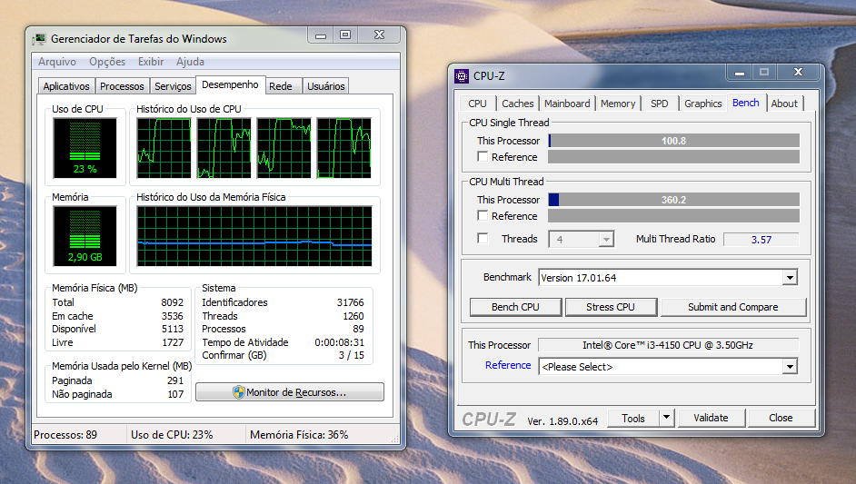The image size is (856, 484).
Task: Switch to the Caches tab in CPU-Z
Action: click(518, 104)
